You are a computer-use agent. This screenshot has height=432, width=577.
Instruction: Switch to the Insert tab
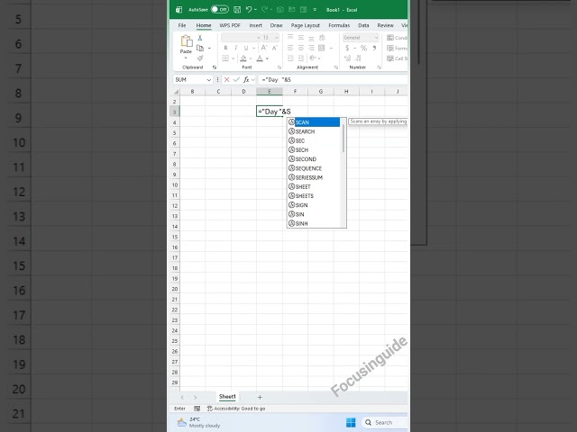point(255,25)
